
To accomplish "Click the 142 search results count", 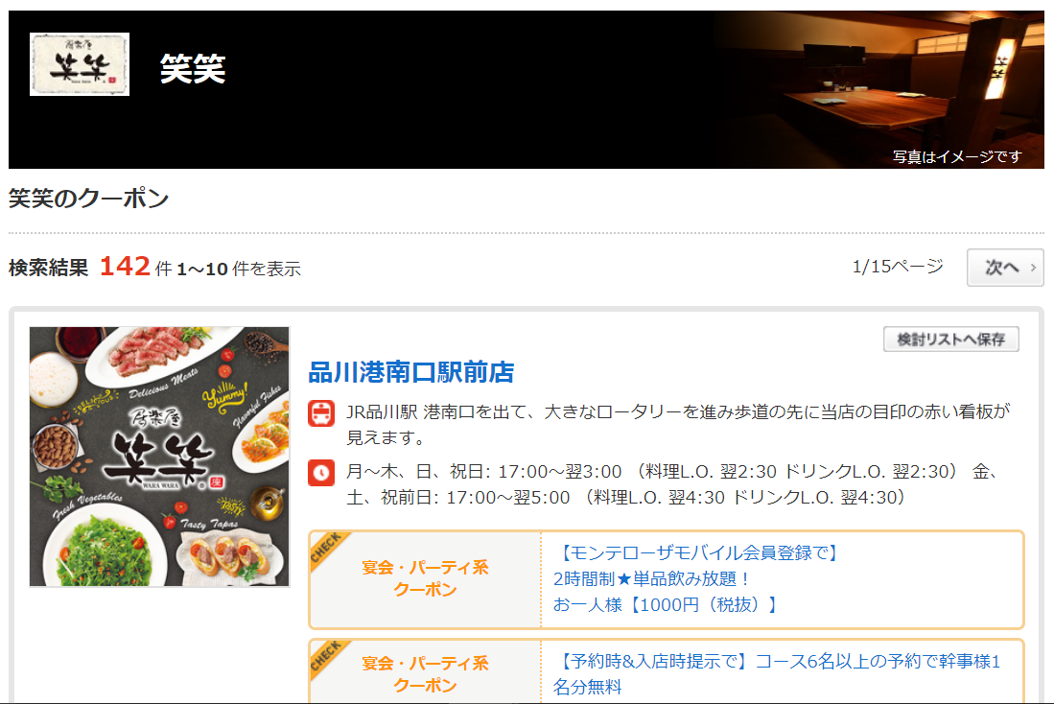I will [125, 267].
